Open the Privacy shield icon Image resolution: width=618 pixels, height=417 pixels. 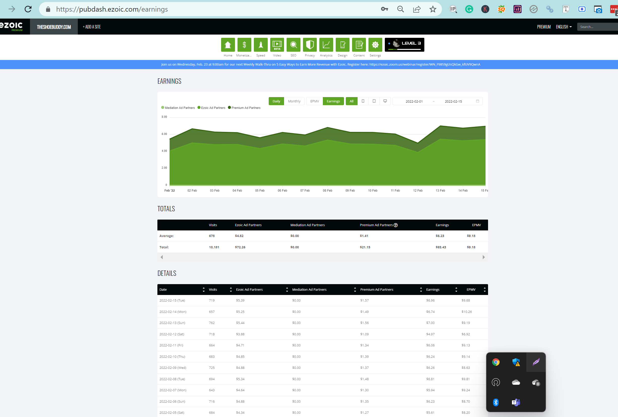tap(310, 44)
